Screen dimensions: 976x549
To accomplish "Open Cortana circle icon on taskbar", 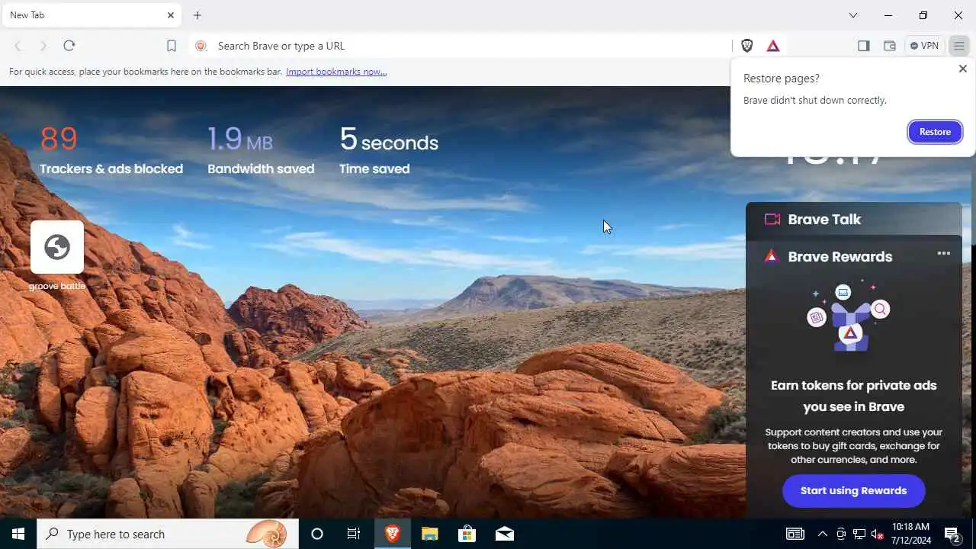I will coord(317,534).
